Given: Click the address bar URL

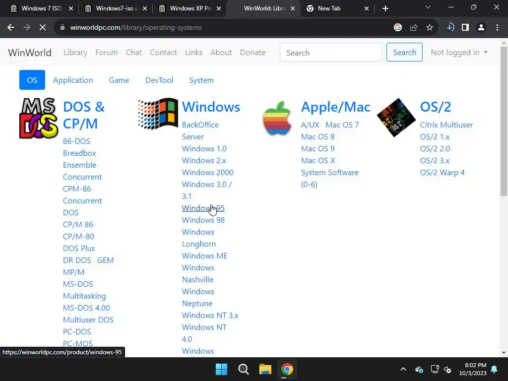Looking at the screenshot, I should [136, 28].
